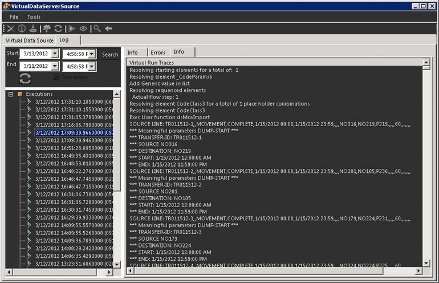This screenshot has width=439, height=283.
Task: Click the toolbar refresh arrows icon
Action: [58, 29]
